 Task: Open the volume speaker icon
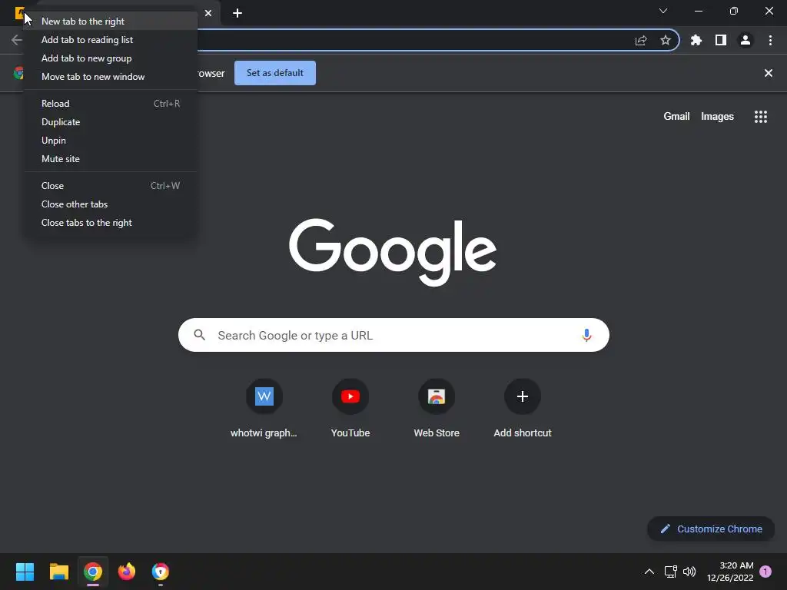coord(689,572)
